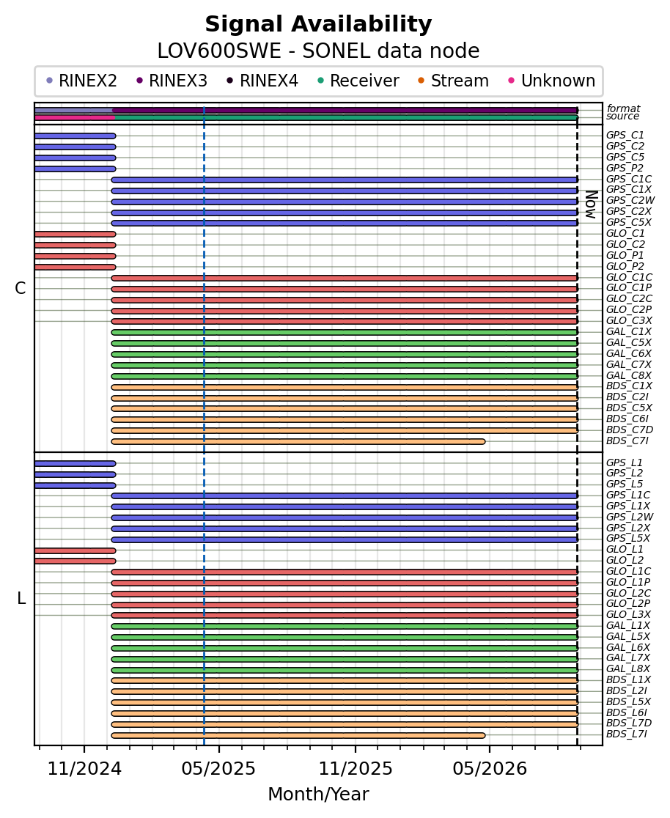Select the GAL_C1X row label
This screenshot has width=670, height=818.
pyautogui.click(x=629, y=331)
